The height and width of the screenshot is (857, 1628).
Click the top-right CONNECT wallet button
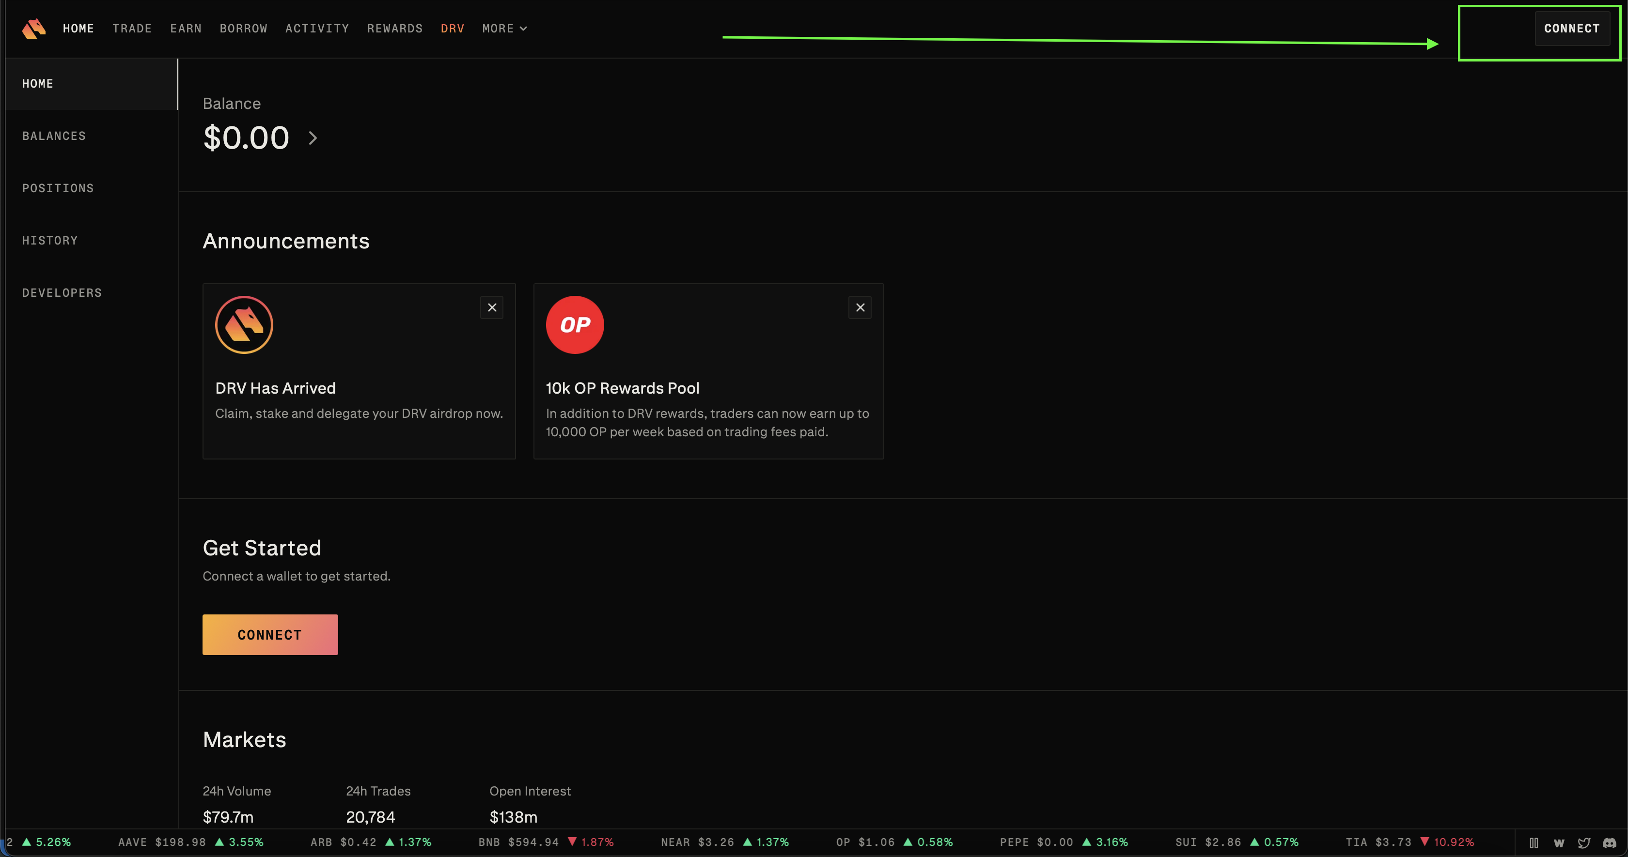[1571, 29]
